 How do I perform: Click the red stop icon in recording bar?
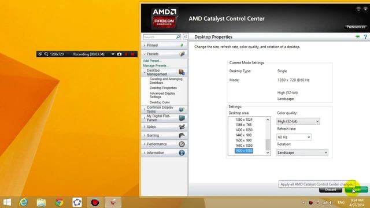(132, 54)
